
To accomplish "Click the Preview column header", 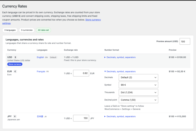I will tap(173, 50).
